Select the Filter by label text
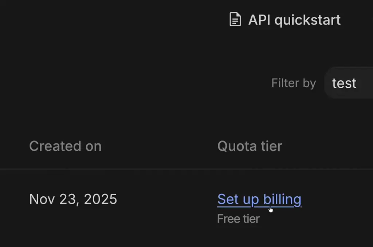 coord(294,83)
